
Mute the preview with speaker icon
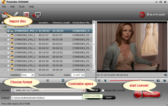click(x=165, y=75)
